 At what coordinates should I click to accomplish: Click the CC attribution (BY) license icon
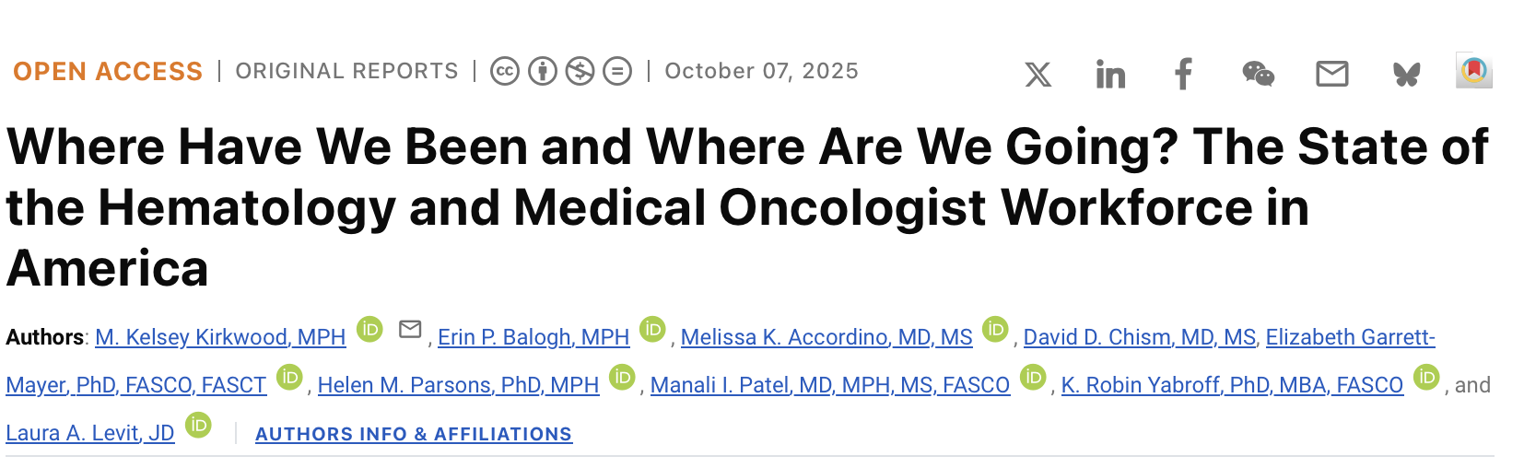543,71
